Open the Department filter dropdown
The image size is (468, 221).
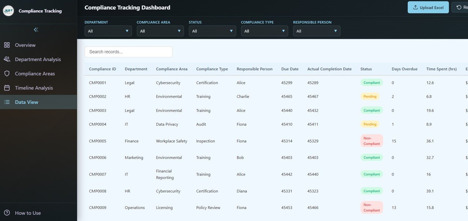tap(108, 31)
